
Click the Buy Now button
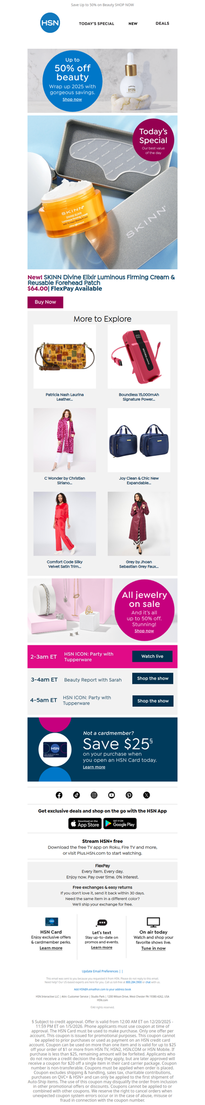click(45, 302)
